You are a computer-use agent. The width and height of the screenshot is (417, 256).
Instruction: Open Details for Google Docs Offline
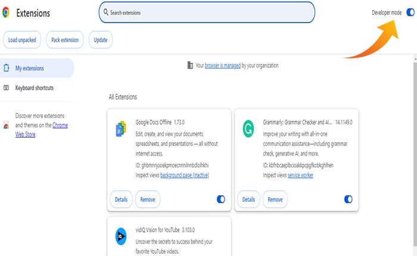click(x=121, y=199)
